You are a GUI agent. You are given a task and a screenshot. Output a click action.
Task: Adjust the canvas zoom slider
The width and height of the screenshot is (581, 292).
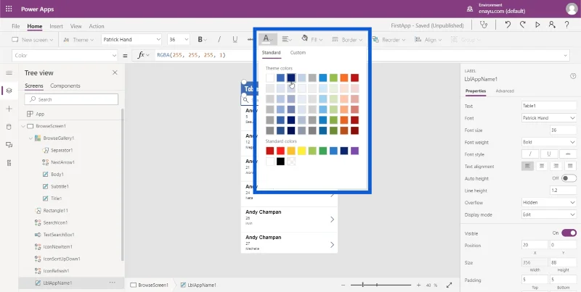pos(381,285)
